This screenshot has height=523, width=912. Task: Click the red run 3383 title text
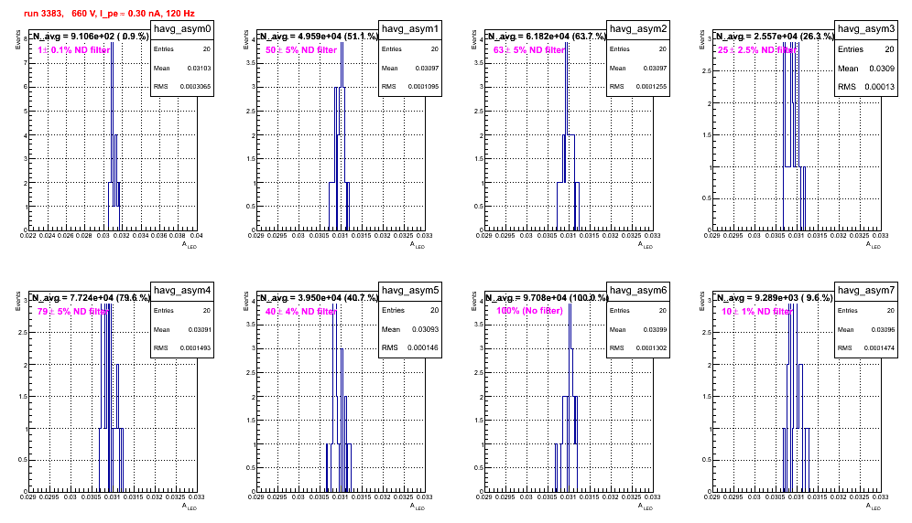pyautogui.click(x=109, y=14)
